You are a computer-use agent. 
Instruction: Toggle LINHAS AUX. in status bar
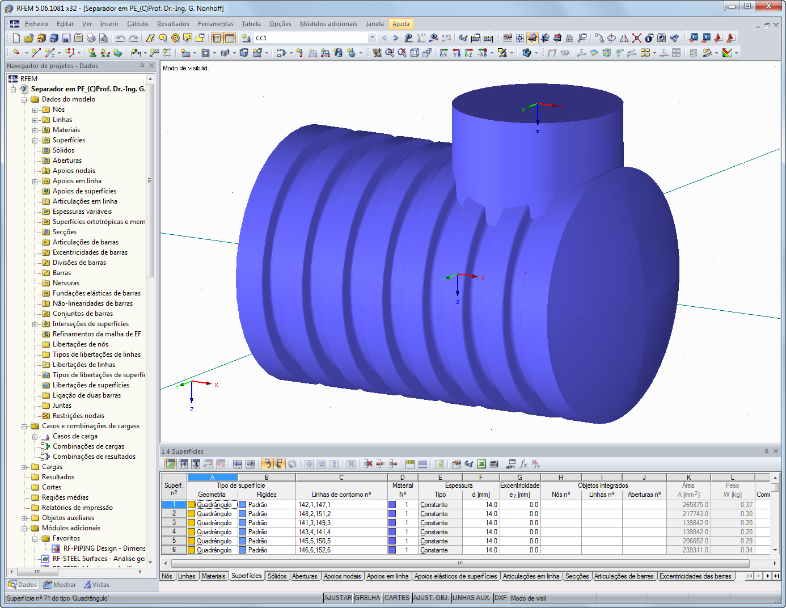[x=471, y=598]
